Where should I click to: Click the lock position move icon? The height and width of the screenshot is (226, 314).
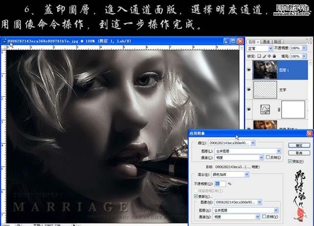pyautogui.click(x=269, y=56)
